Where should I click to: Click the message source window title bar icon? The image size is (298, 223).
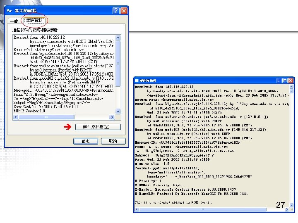click(137, 81)
